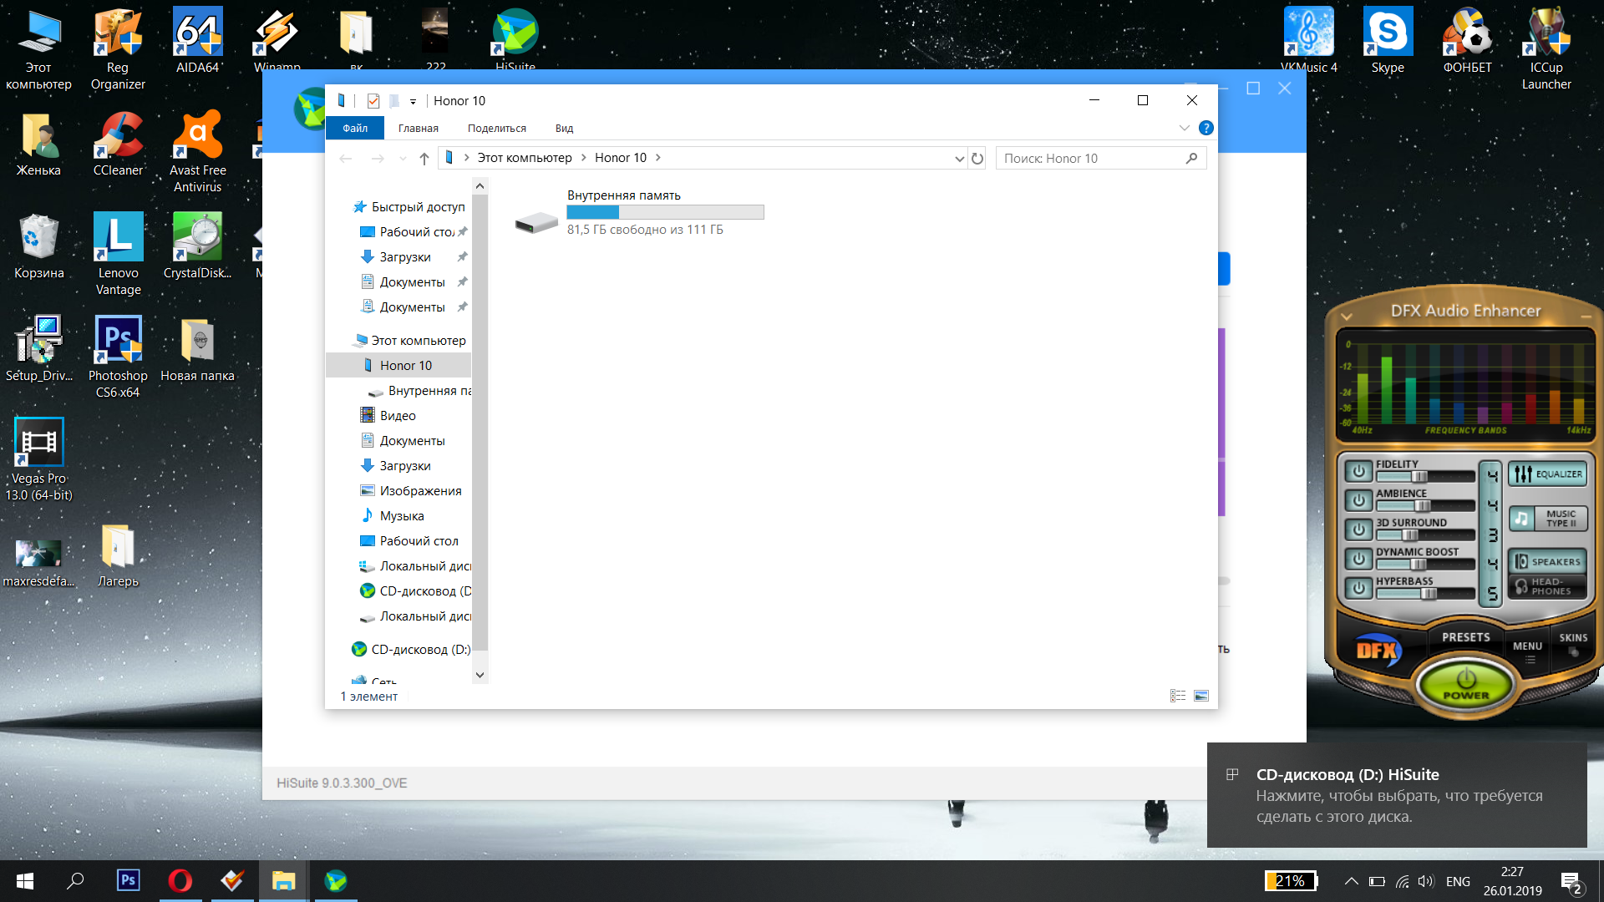
Task: Select CCleaner desktop icon
Action: [x=118, y=142]
